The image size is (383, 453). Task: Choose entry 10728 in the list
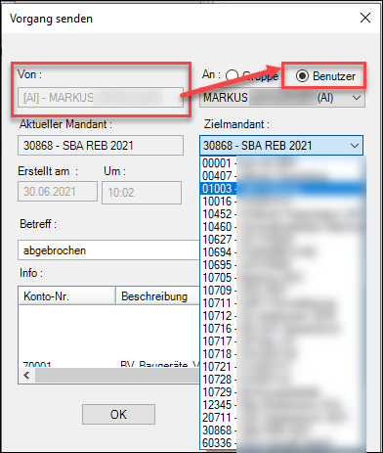pos(282,380)
